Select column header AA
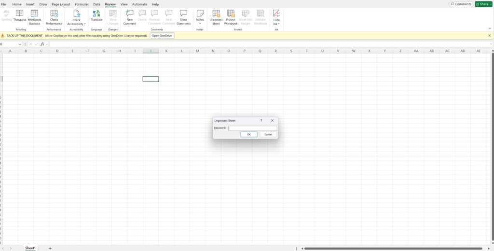The height and width of the screenshot is (251, 494). pos(416,51)
